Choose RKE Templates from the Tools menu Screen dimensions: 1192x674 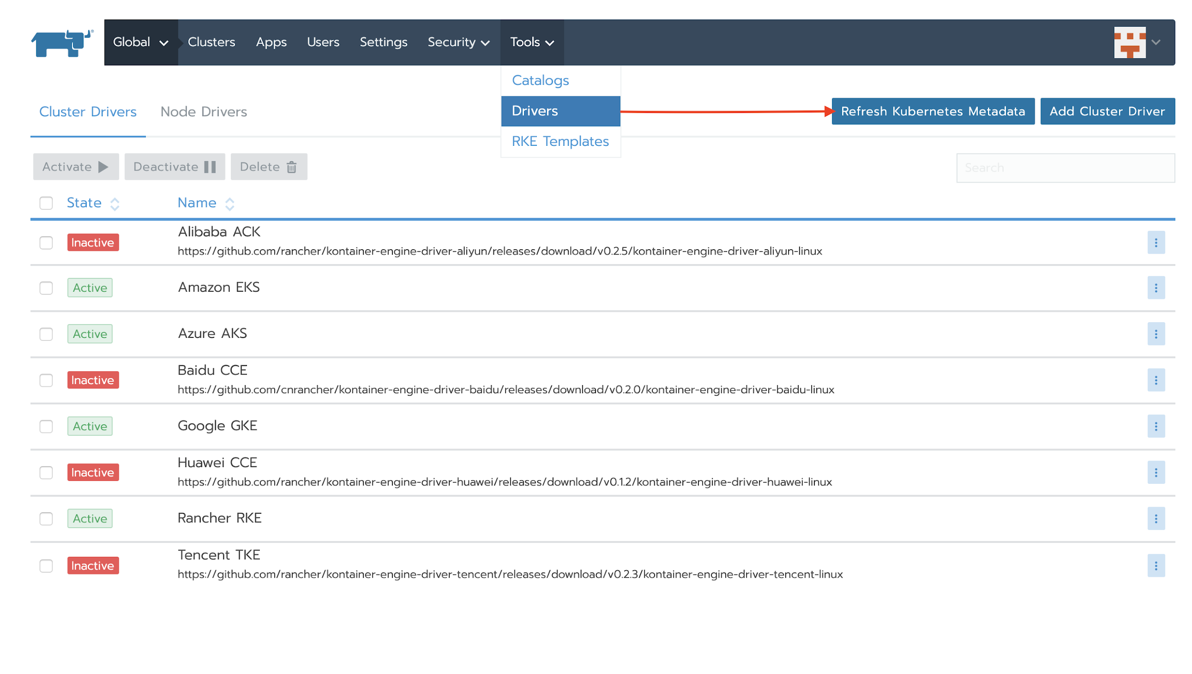560,142
